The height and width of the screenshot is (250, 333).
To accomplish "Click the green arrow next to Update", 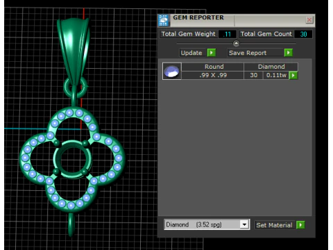I will (x=212, y=53).
